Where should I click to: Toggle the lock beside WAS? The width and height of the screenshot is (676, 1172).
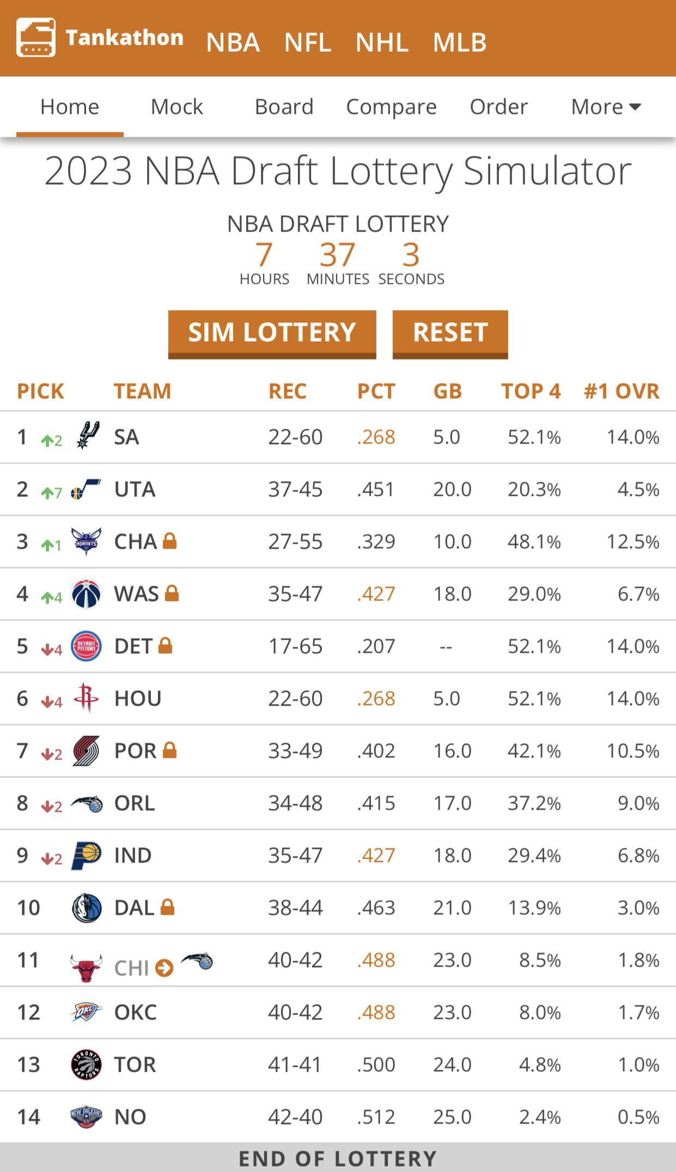[172, 593]
